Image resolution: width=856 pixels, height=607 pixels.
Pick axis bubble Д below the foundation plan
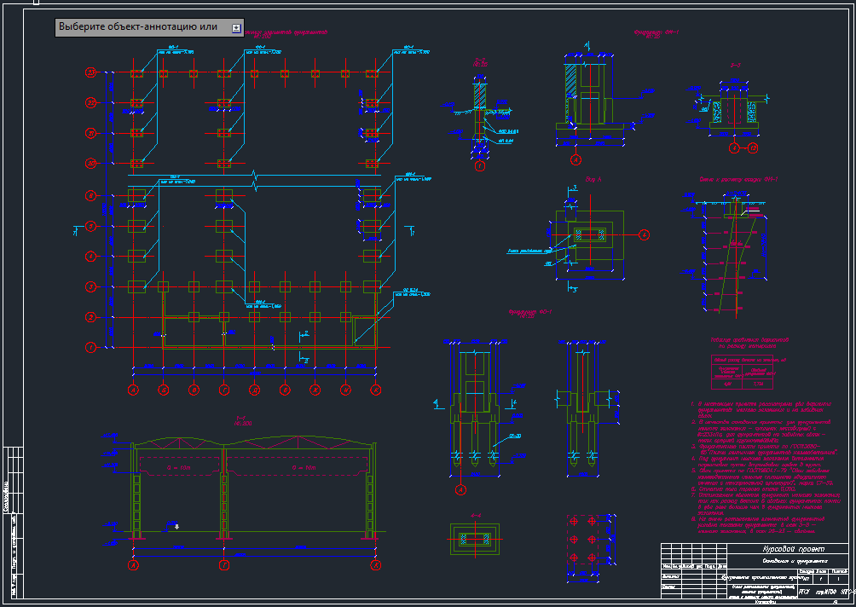pyautogui.click(x=254, y=390)
